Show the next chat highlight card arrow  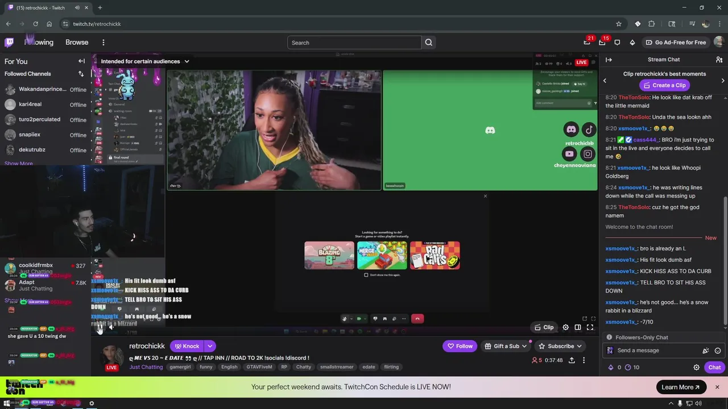click(x=723, y=81)
